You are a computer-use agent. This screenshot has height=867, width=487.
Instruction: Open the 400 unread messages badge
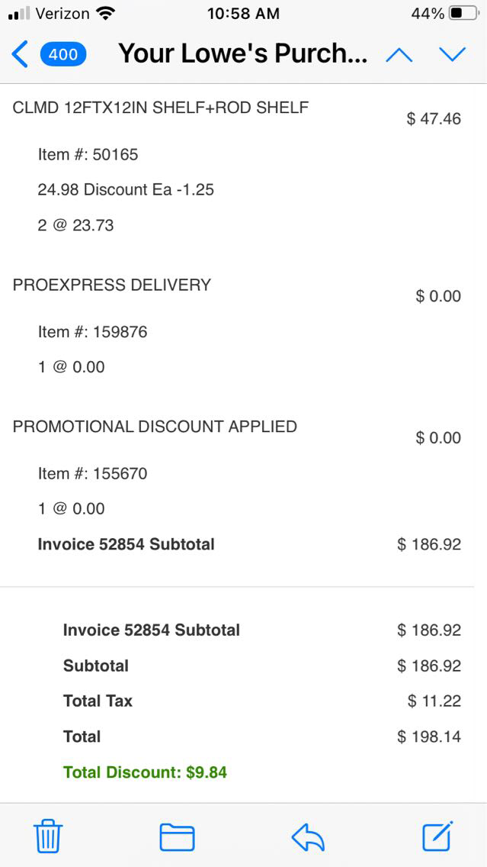point(63,54)
